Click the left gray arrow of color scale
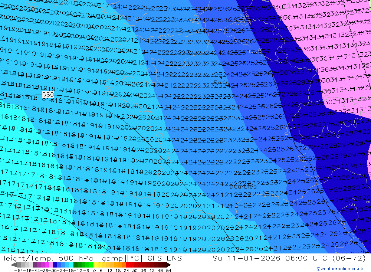371x272 pixels. tap(13, 265)
